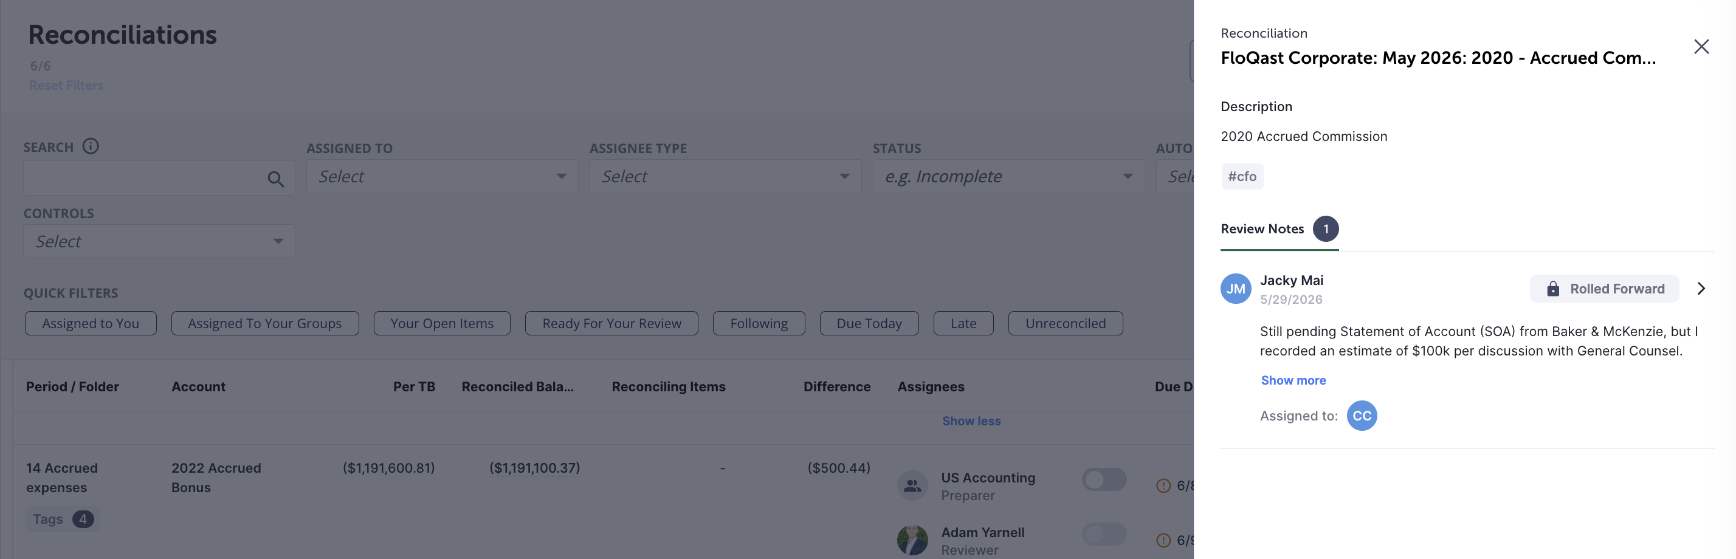Filter by Assigned to You
This screenshot has height=559, width=1736.
91,323
